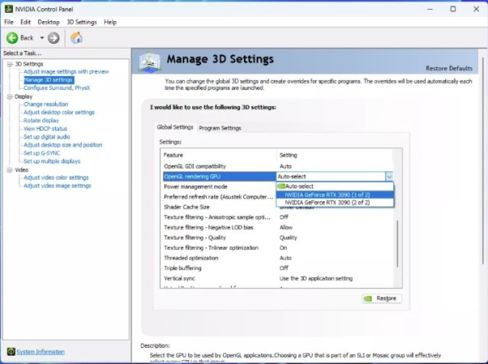Screen dimensions: 488x364
Task: Open Set up digital audio task
Action: pyautogui.click(x=47, y=137)
